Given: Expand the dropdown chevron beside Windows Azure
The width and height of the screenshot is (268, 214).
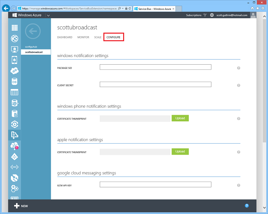Looking at the screenshot, I should (48, 15).
